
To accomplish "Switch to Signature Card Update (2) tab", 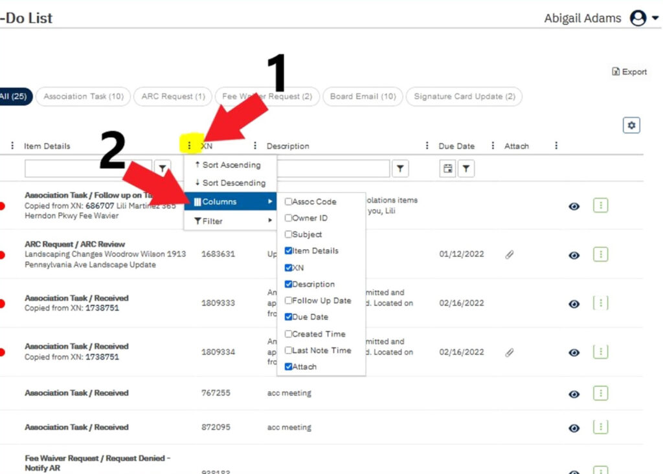I will coord(464,96).
